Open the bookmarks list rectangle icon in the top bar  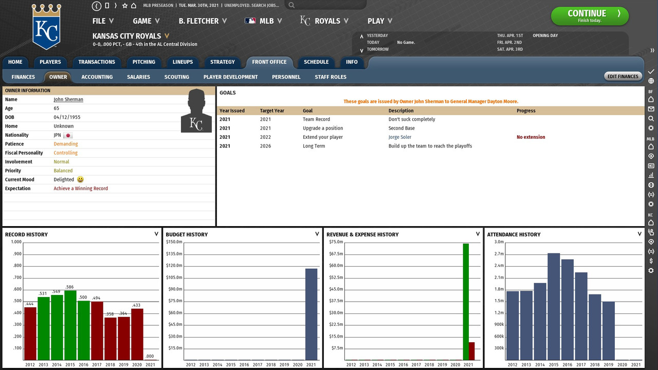tap(107, 6)
